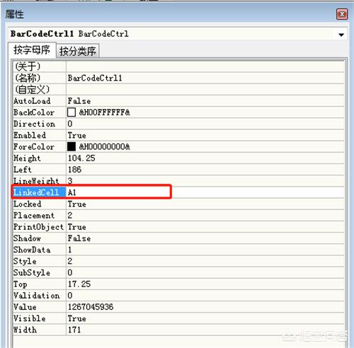354x348 pixels.
Task: Select the ShowData property name
Action: point(32,250)
